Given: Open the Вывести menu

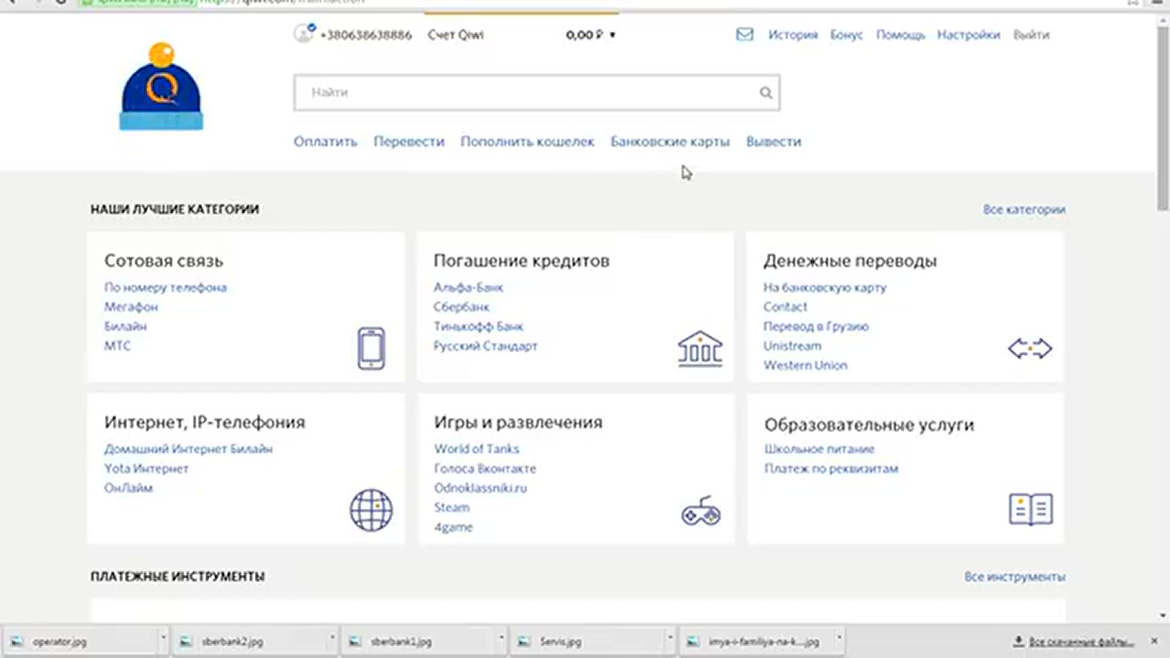Looking at the screenshot, I should click(773, 142).
